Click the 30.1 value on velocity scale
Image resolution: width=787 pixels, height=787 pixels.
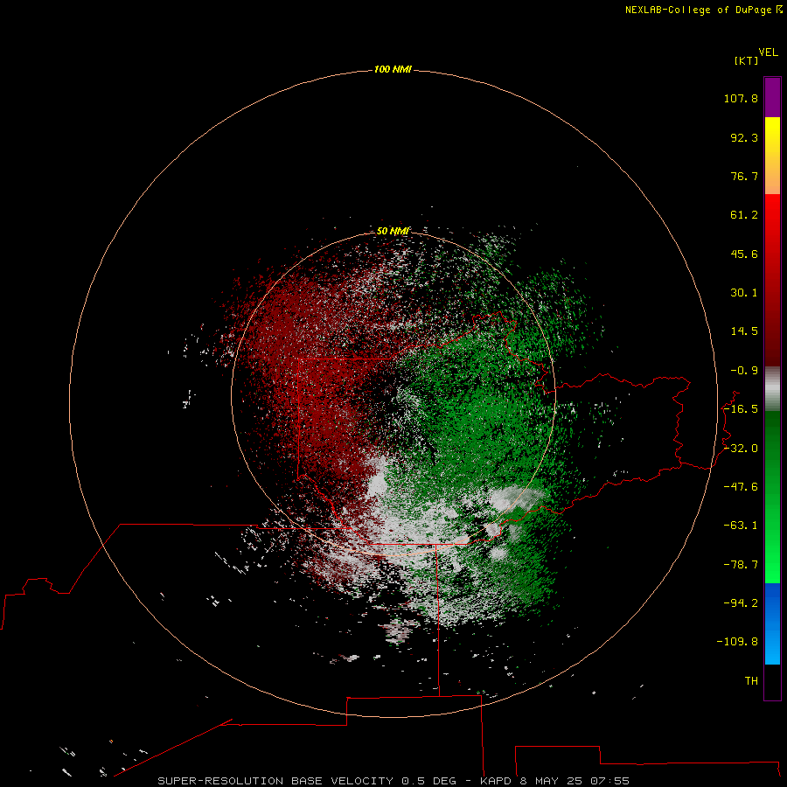pos(744,293)
